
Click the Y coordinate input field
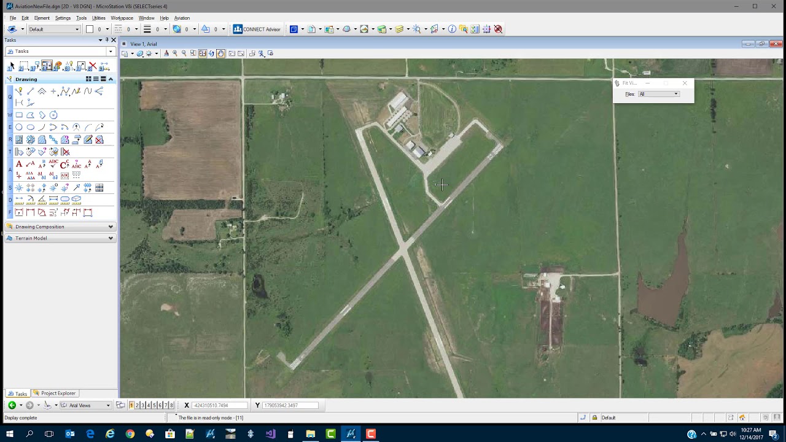[290, 405]
